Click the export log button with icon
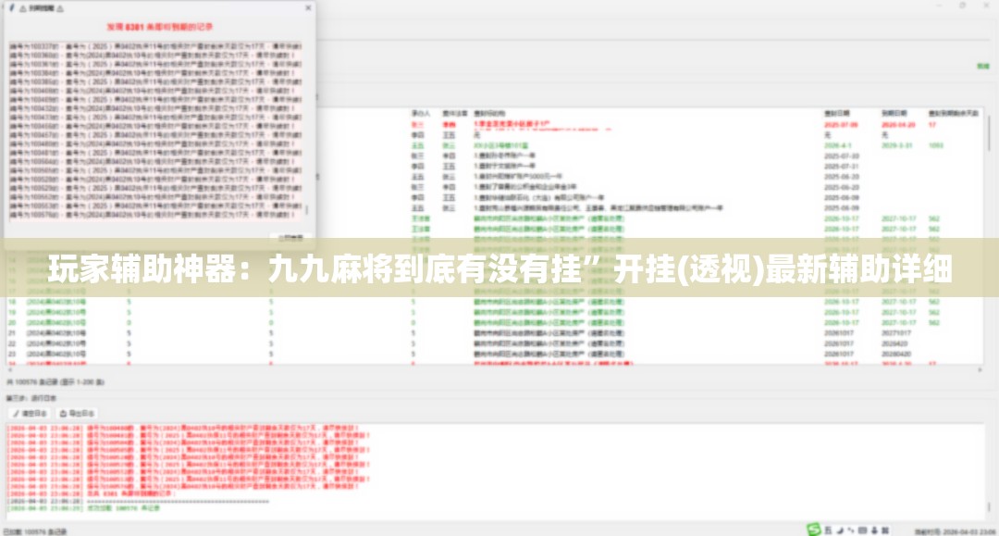 [77, 414]
